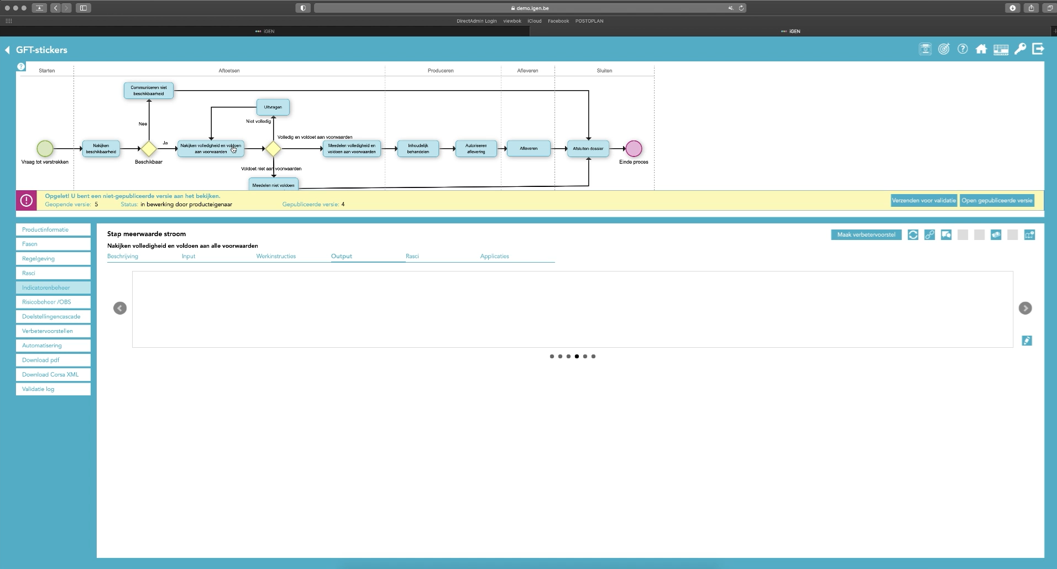Screen dimensions: 1057x569
Task: Open the book manual icon
Action: point(1029,235)
